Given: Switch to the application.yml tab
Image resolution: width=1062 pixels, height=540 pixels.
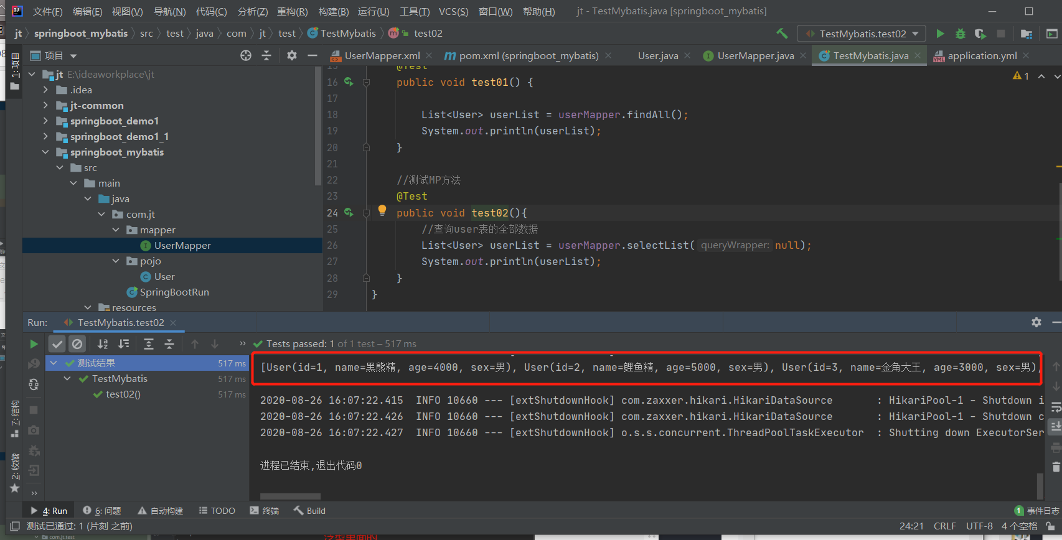Looking at the screenshot, I should [x=982, y=55].
